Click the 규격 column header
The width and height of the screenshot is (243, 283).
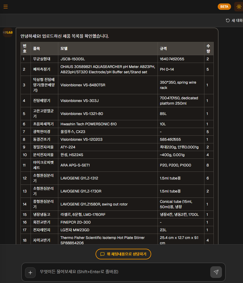pos(163,49)
